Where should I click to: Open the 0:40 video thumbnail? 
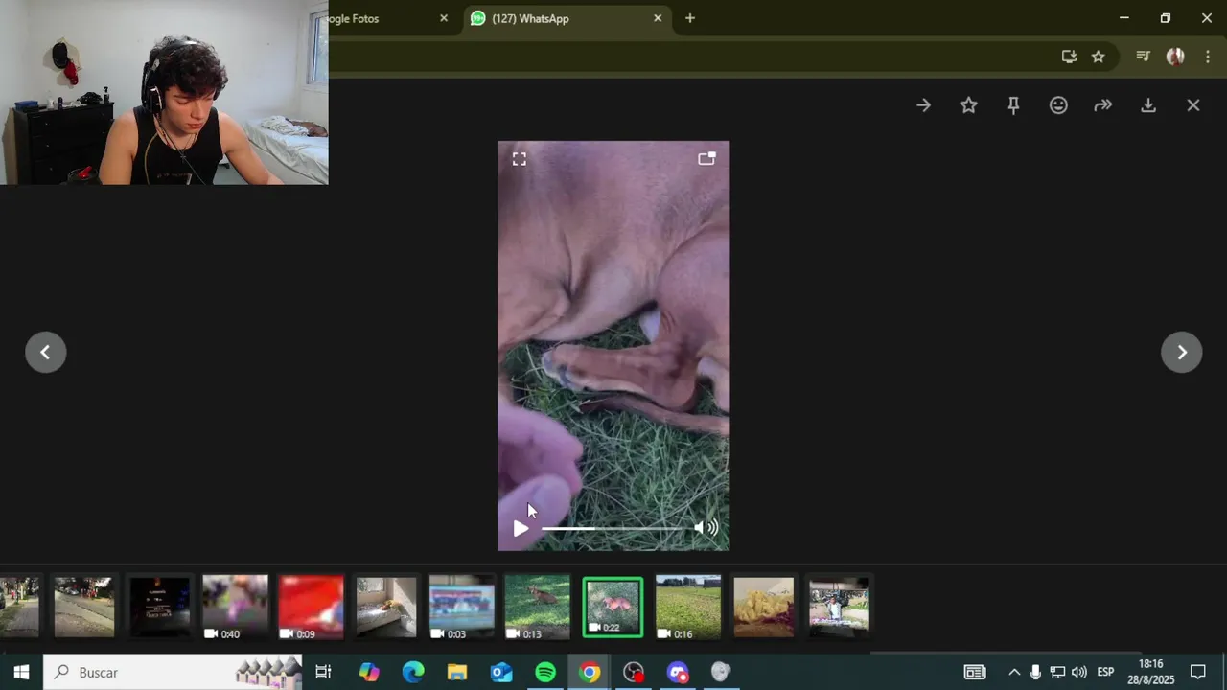pos(235,607)
